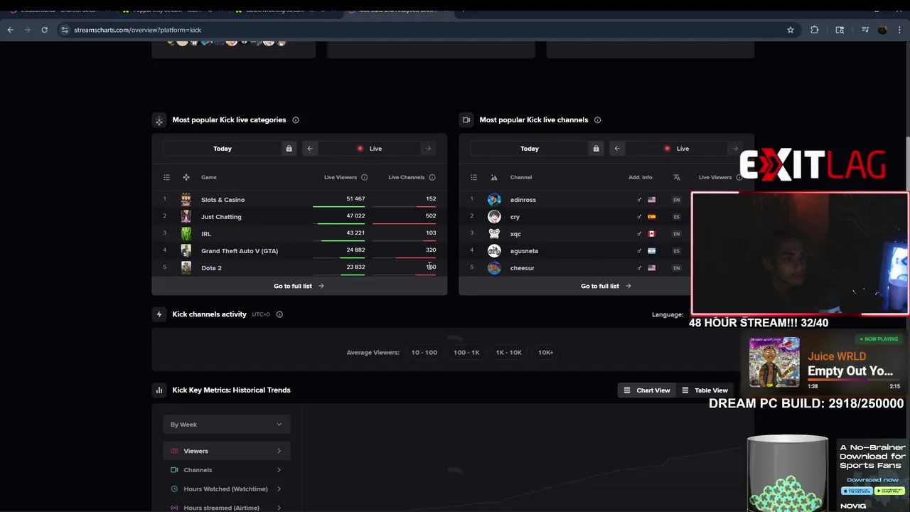Viewport: 910px width, 512px height.
Task: Click info icon beside Kick channels activity UTC+0
Action: [279, 314]
